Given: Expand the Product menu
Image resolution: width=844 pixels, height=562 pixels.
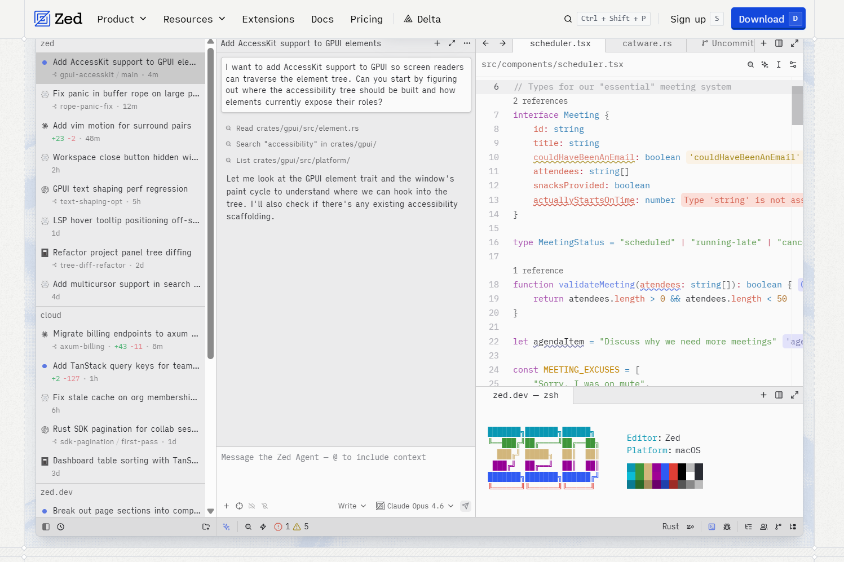Looking at the screenshot, I should [x=122, y=19].
